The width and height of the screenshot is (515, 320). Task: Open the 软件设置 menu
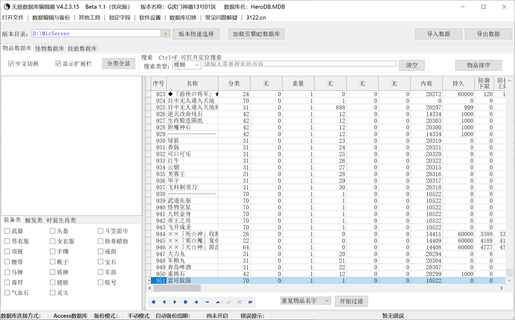[150, 17]
